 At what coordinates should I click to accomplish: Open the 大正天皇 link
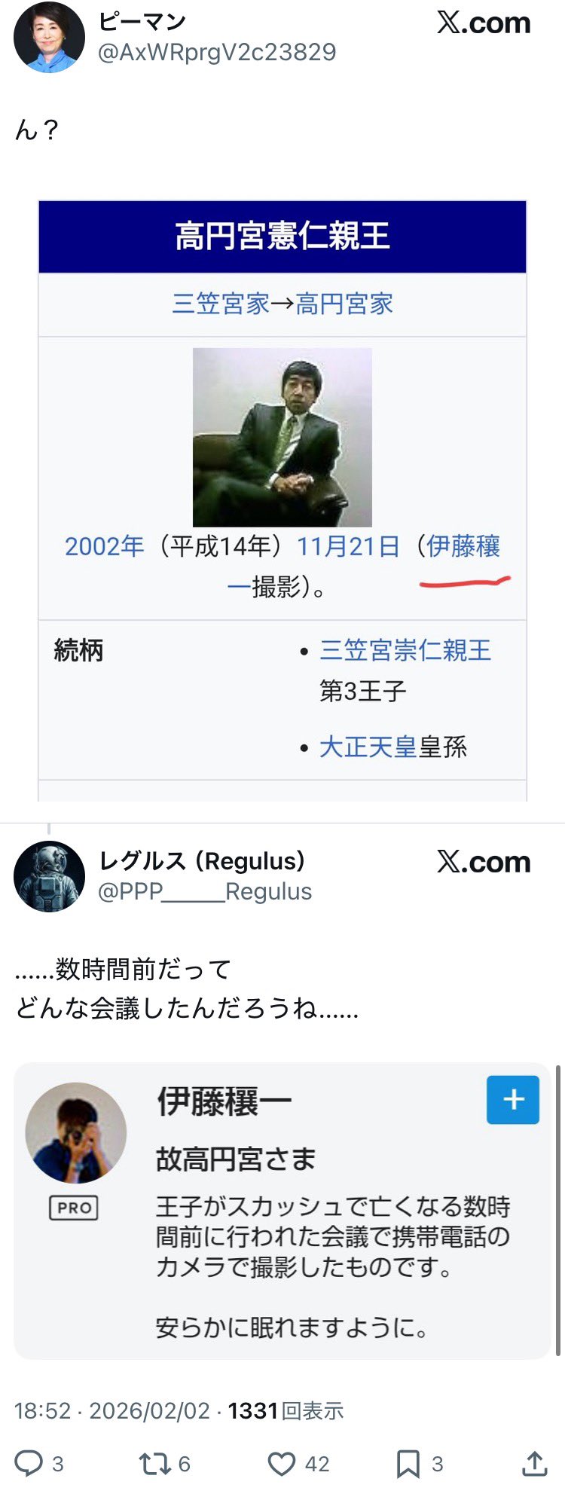368,747
